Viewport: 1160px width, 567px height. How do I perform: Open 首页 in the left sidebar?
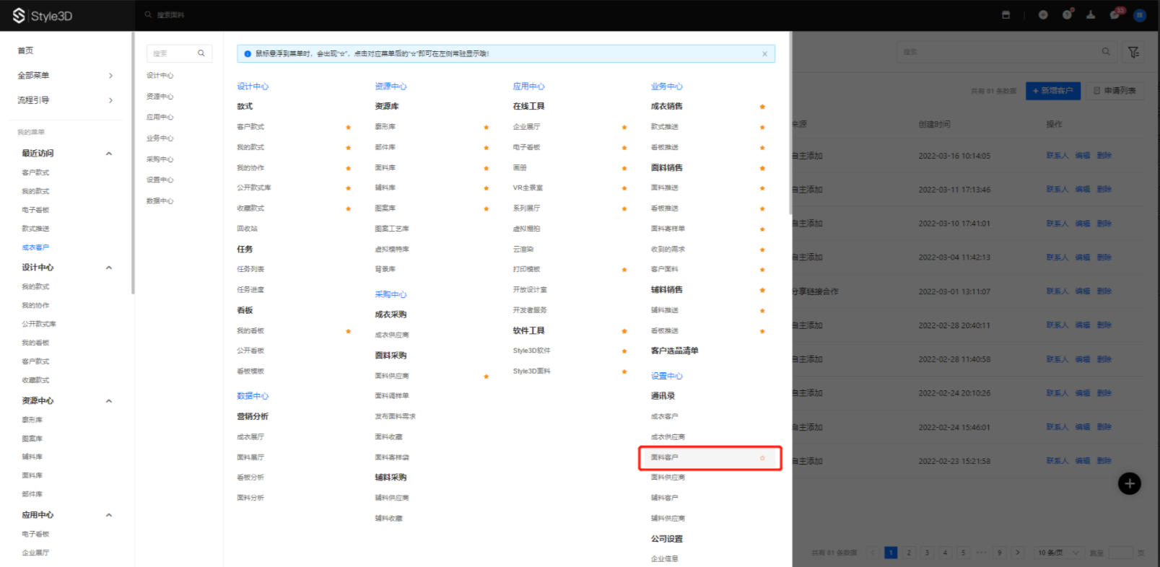(26, 50)
